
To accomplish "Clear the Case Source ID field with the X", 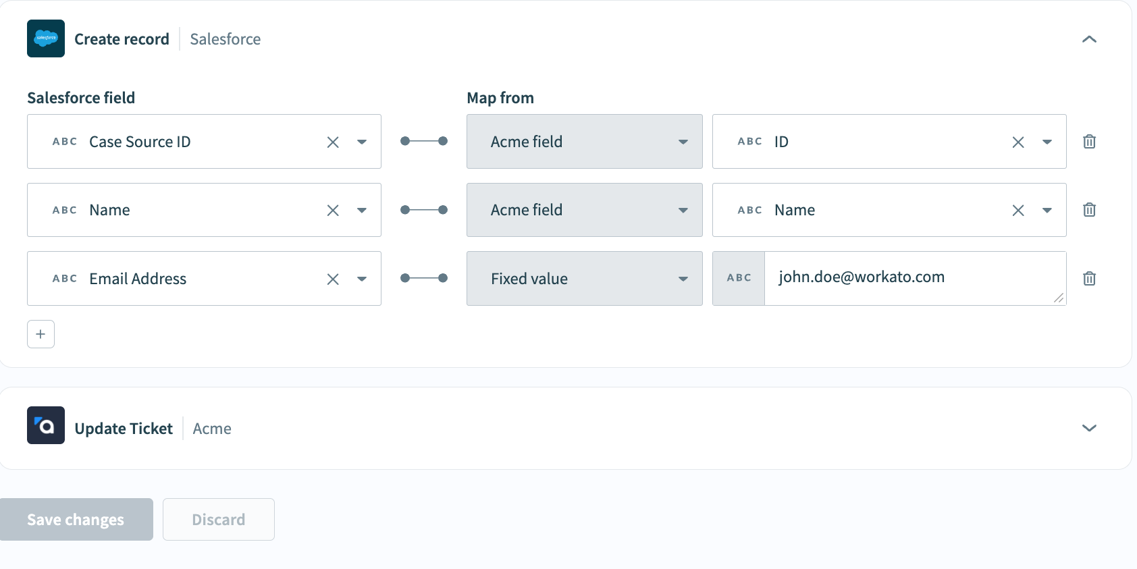I will pyautogui.click(x=332, y=142).
